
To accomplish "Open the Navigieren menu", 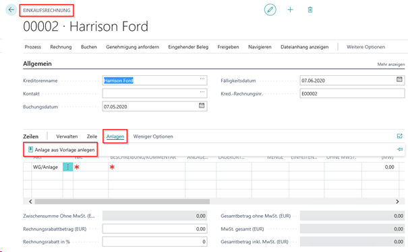I will (260, 47).
